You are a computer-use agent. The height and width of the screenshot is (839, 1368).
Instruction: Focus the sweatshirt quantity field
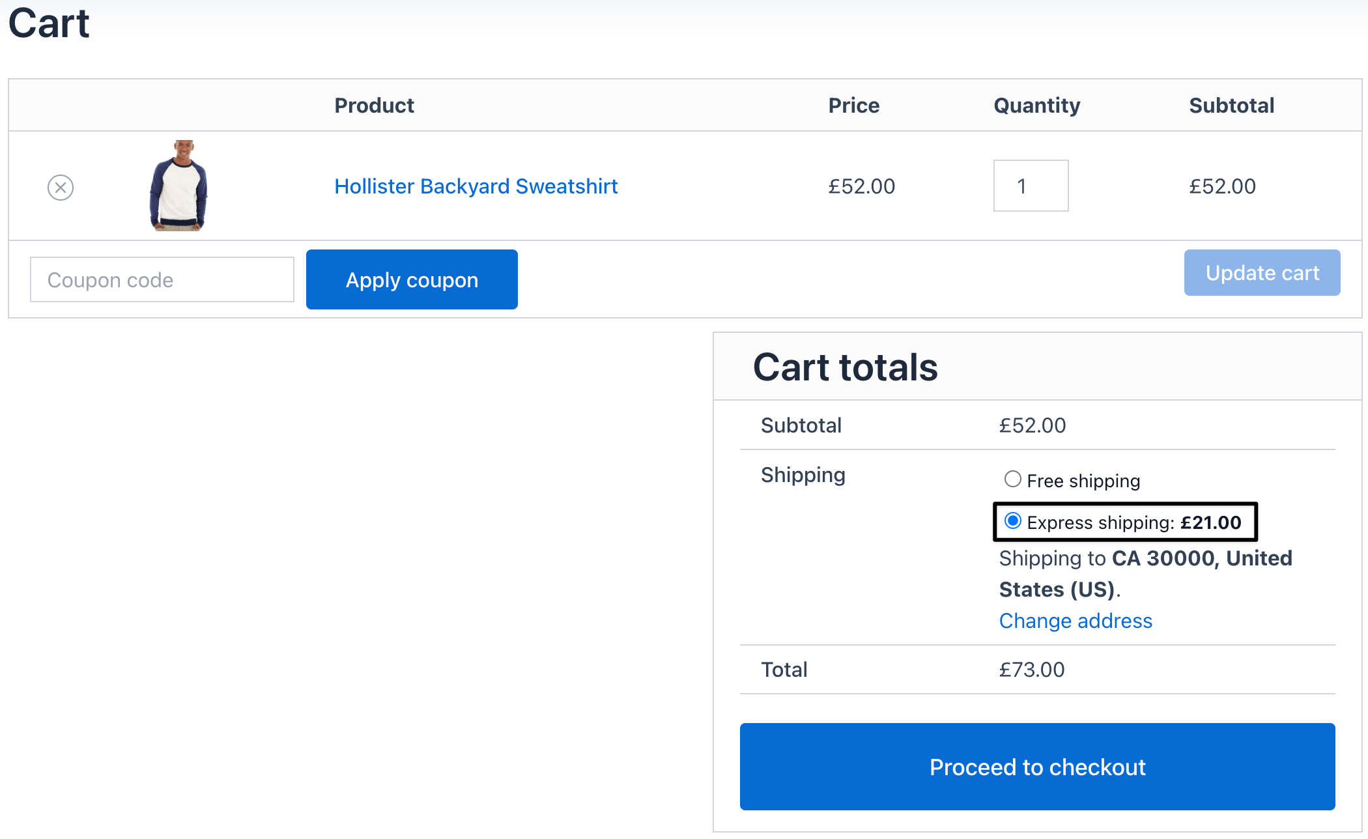pyautogui.click(x=1031, y=186)
